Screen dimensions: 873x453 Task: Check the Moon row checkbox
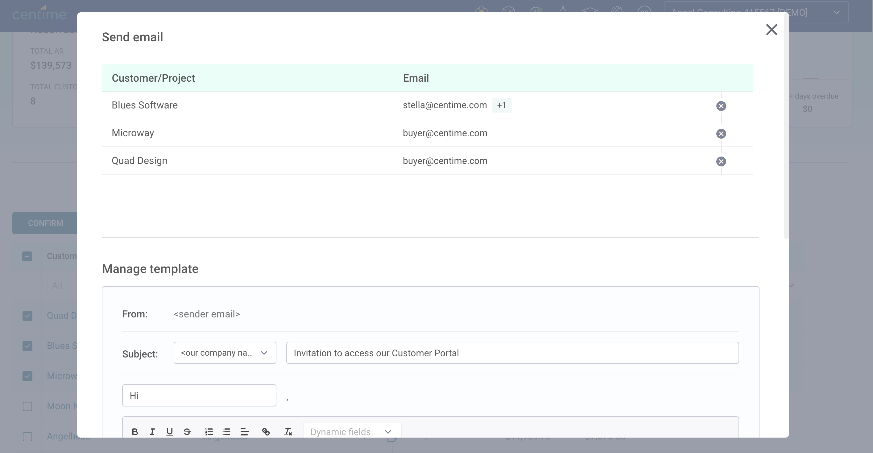[27, 406]
